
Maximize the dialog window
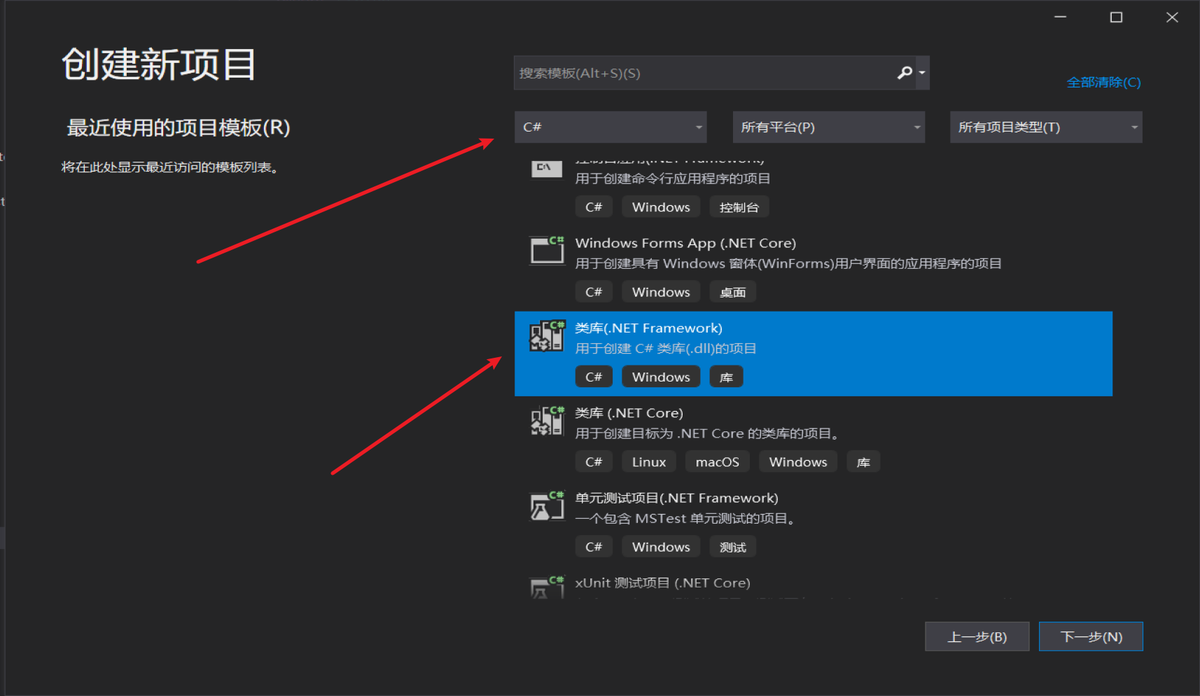[1117, 17]
